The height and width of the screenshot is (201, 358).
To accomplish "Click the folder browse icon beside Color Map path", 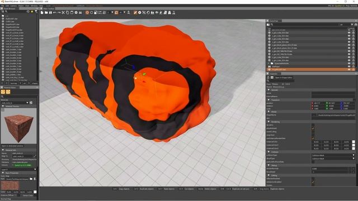I will (x=31, y=179).
